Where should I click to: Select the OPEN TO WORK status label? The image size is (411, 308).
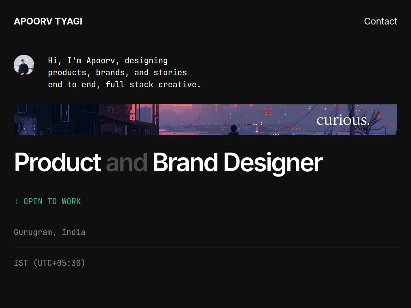(52, 202)
